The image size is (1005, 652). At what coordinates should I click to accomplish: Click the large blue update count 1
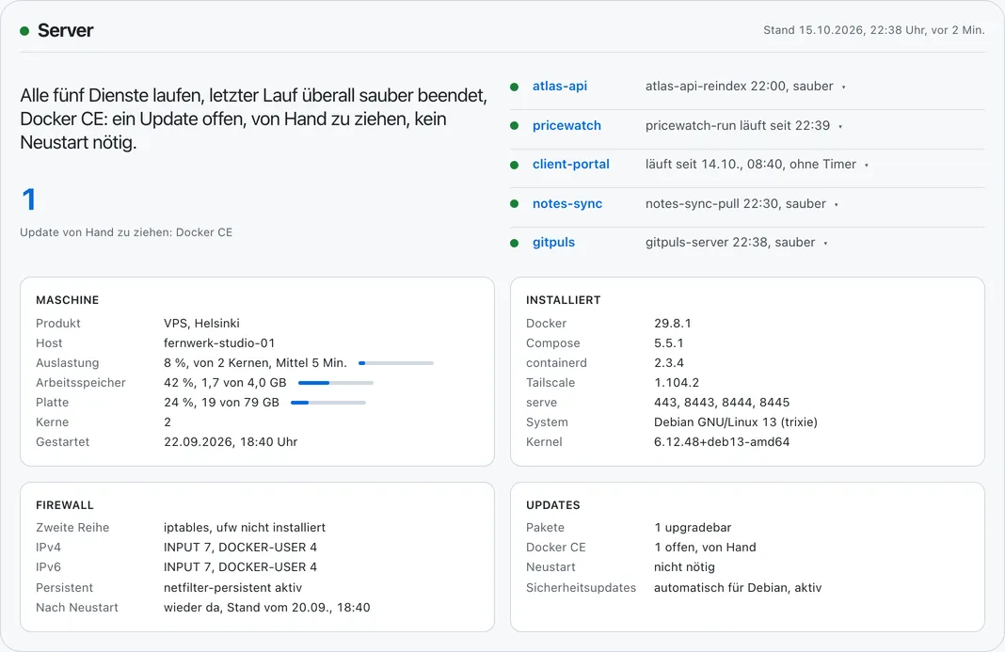click(29, 199)
